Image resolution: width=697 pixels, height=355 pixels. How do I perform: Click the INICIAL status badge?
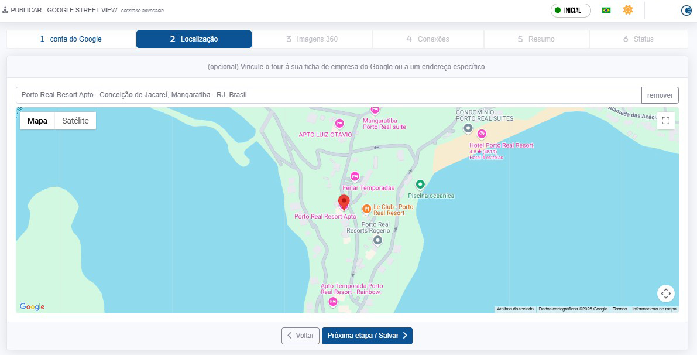pos(571,10)
